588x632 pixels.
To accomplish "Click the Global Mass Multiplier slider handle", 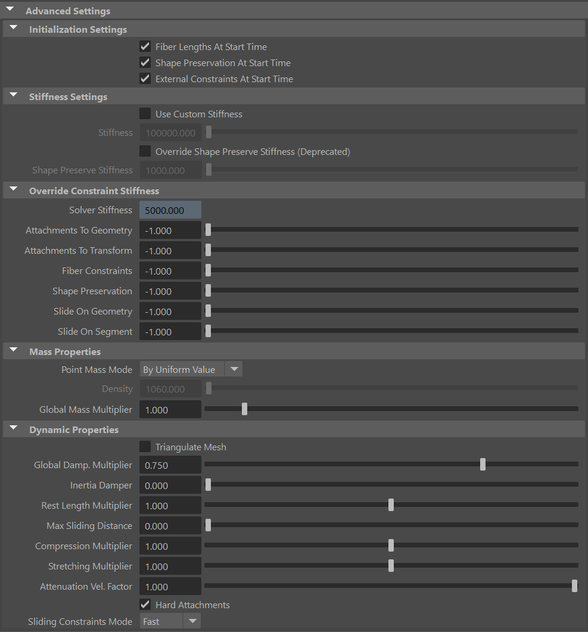I will [244, 409].
